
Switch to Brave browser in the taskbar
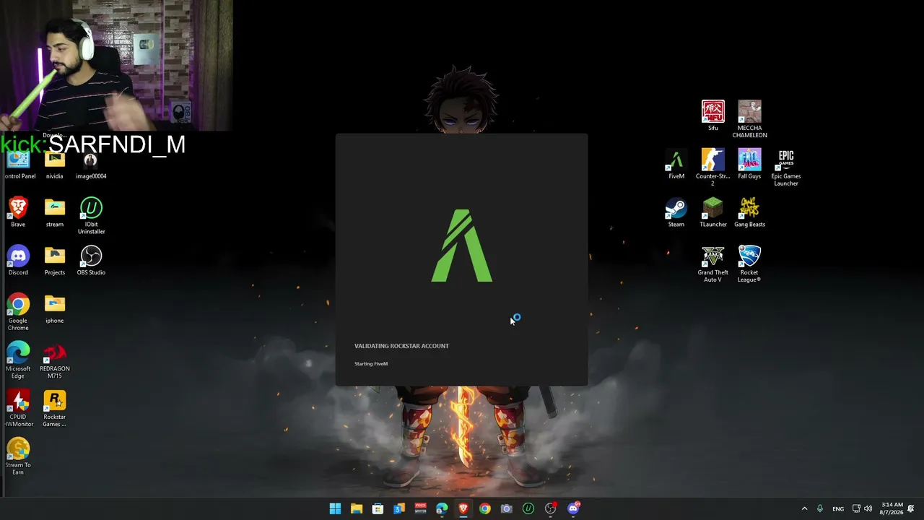[463, 508]
